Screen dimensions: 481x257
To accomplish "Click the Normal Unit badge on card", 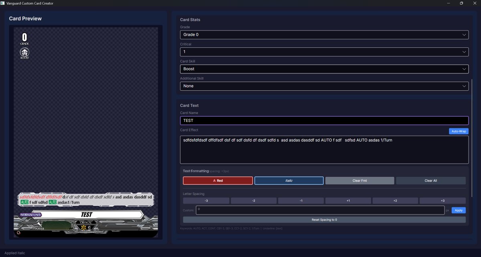I will (x=30, y=215).
